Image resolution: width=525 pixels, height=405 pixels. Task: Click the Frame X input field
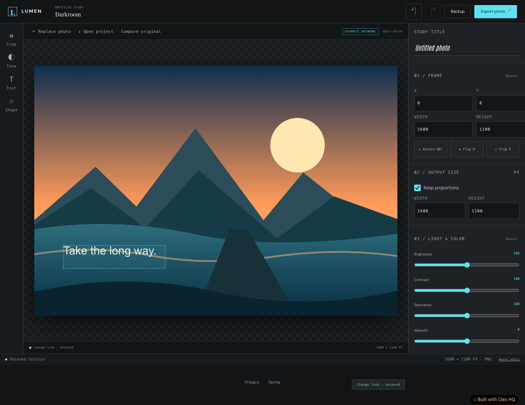click(x=443, y=103)
